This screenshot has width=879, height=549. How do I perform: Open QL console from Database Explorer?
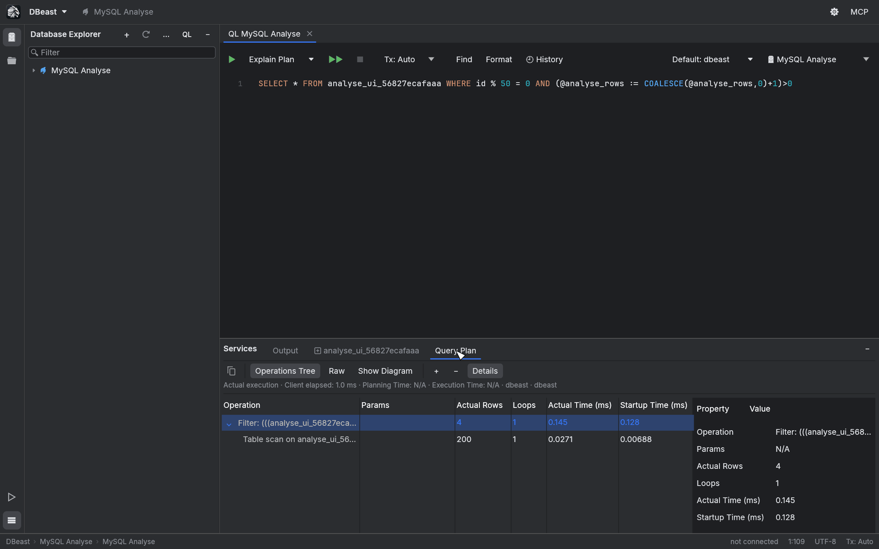pos(187,35)
